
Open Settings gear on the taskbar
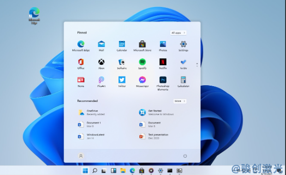pos(161,171)
